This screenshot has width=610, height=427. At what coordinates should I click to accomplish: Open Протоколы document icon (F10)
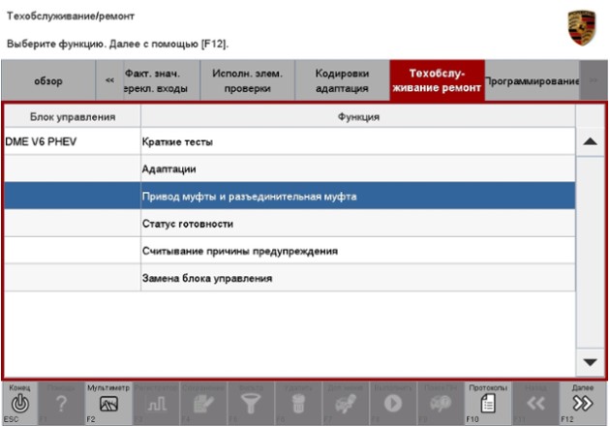click(x=488, y=404)
